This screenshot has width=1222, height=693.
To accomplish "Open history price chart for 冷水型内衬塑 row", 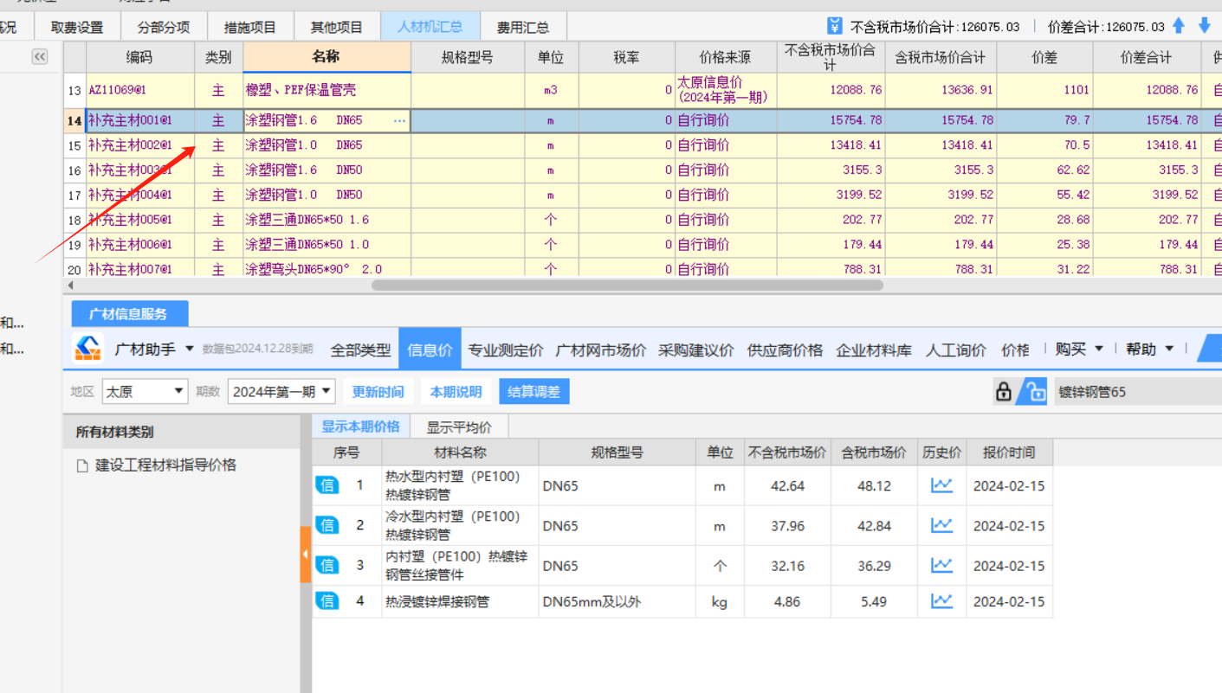I will (941, 525).
